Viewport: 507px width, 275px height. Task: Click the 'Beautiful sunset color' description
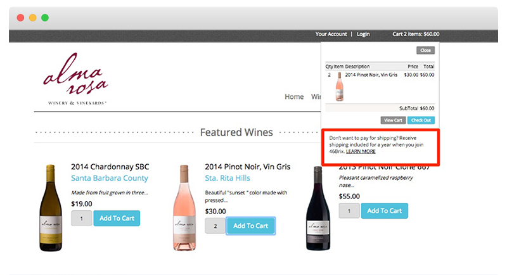coord(246,196)
